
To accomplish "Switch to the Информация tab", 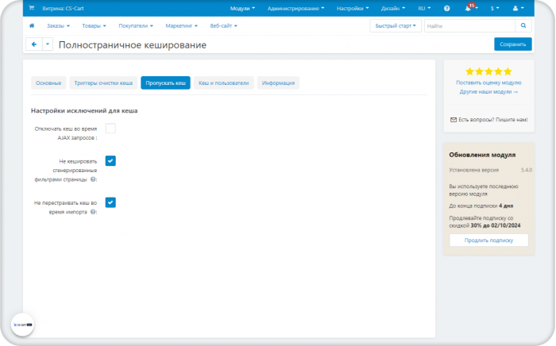I will (278, 83).
